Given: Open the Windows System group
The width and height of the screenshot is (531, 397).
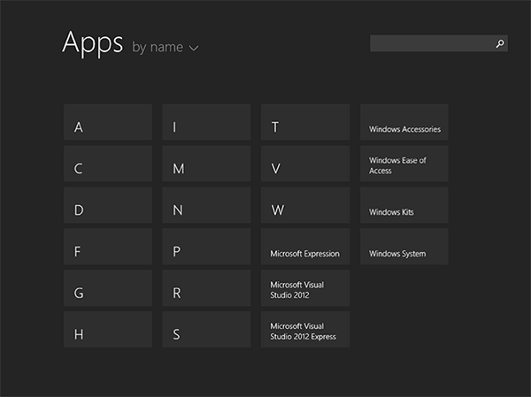Looking at the screenshot, I should coord(404,247).
